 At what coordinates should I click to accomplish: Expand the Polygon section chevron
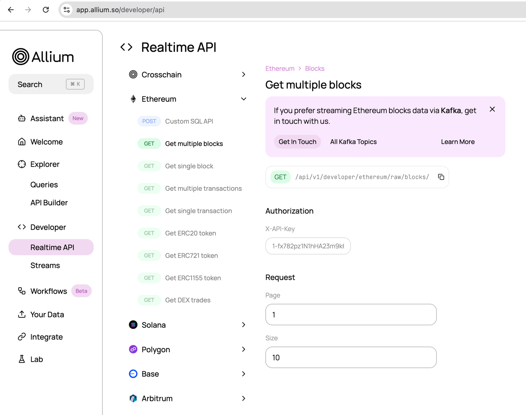tap(243, 349)
